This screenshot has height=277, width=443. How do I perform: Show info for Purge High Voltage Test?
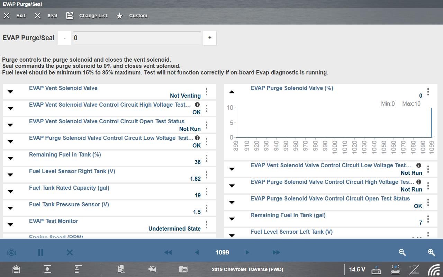[x=419, y=182]
